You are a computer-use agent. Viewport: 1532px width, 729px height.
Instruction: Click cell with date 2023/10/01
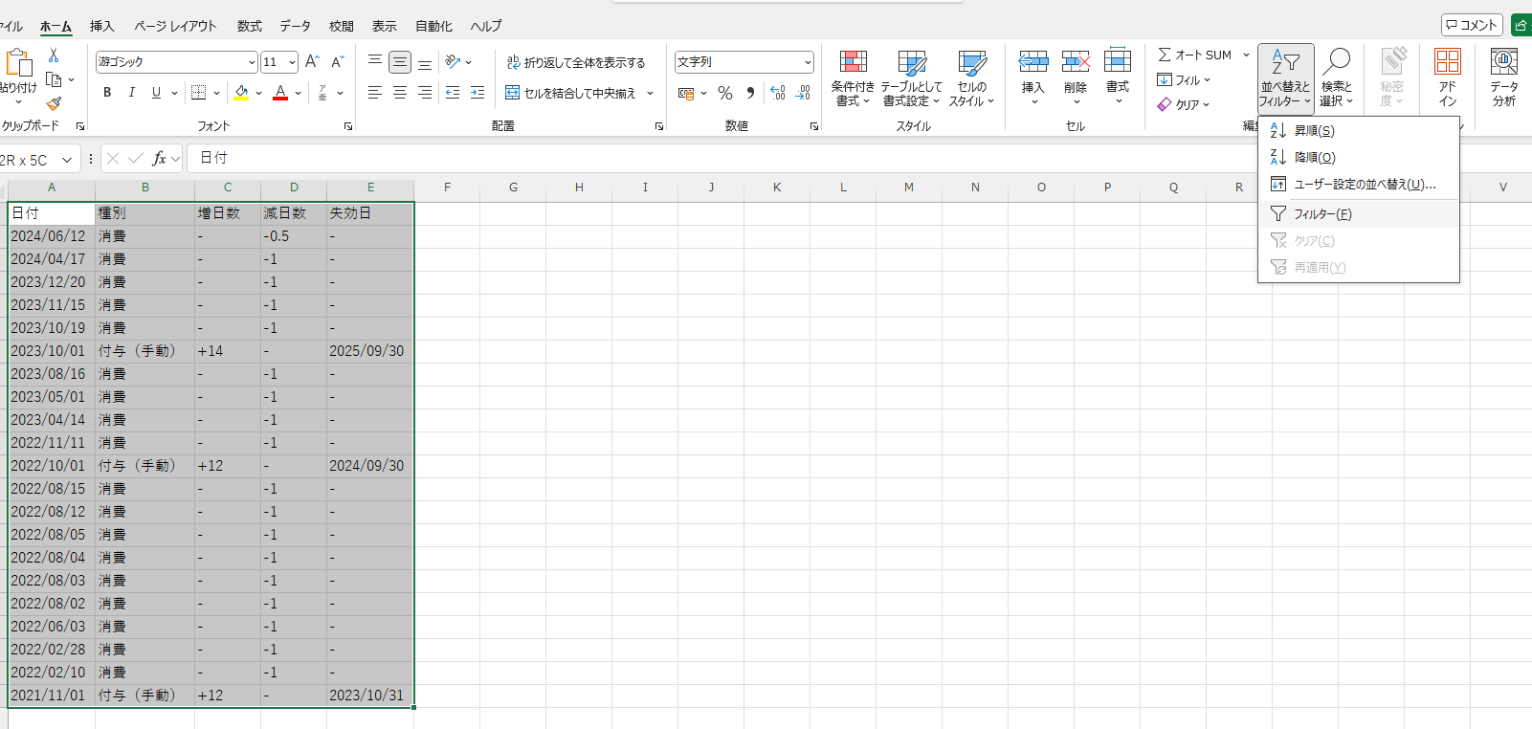coord(51,351)
